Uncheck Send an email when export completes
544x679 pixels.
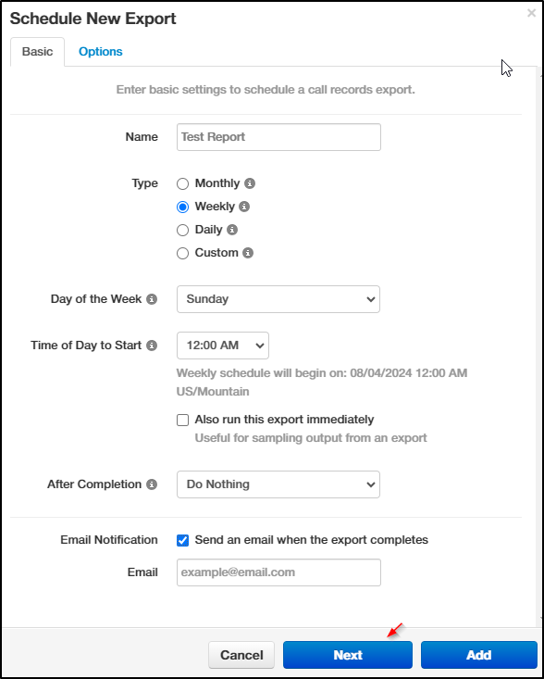tap(183, 540)
